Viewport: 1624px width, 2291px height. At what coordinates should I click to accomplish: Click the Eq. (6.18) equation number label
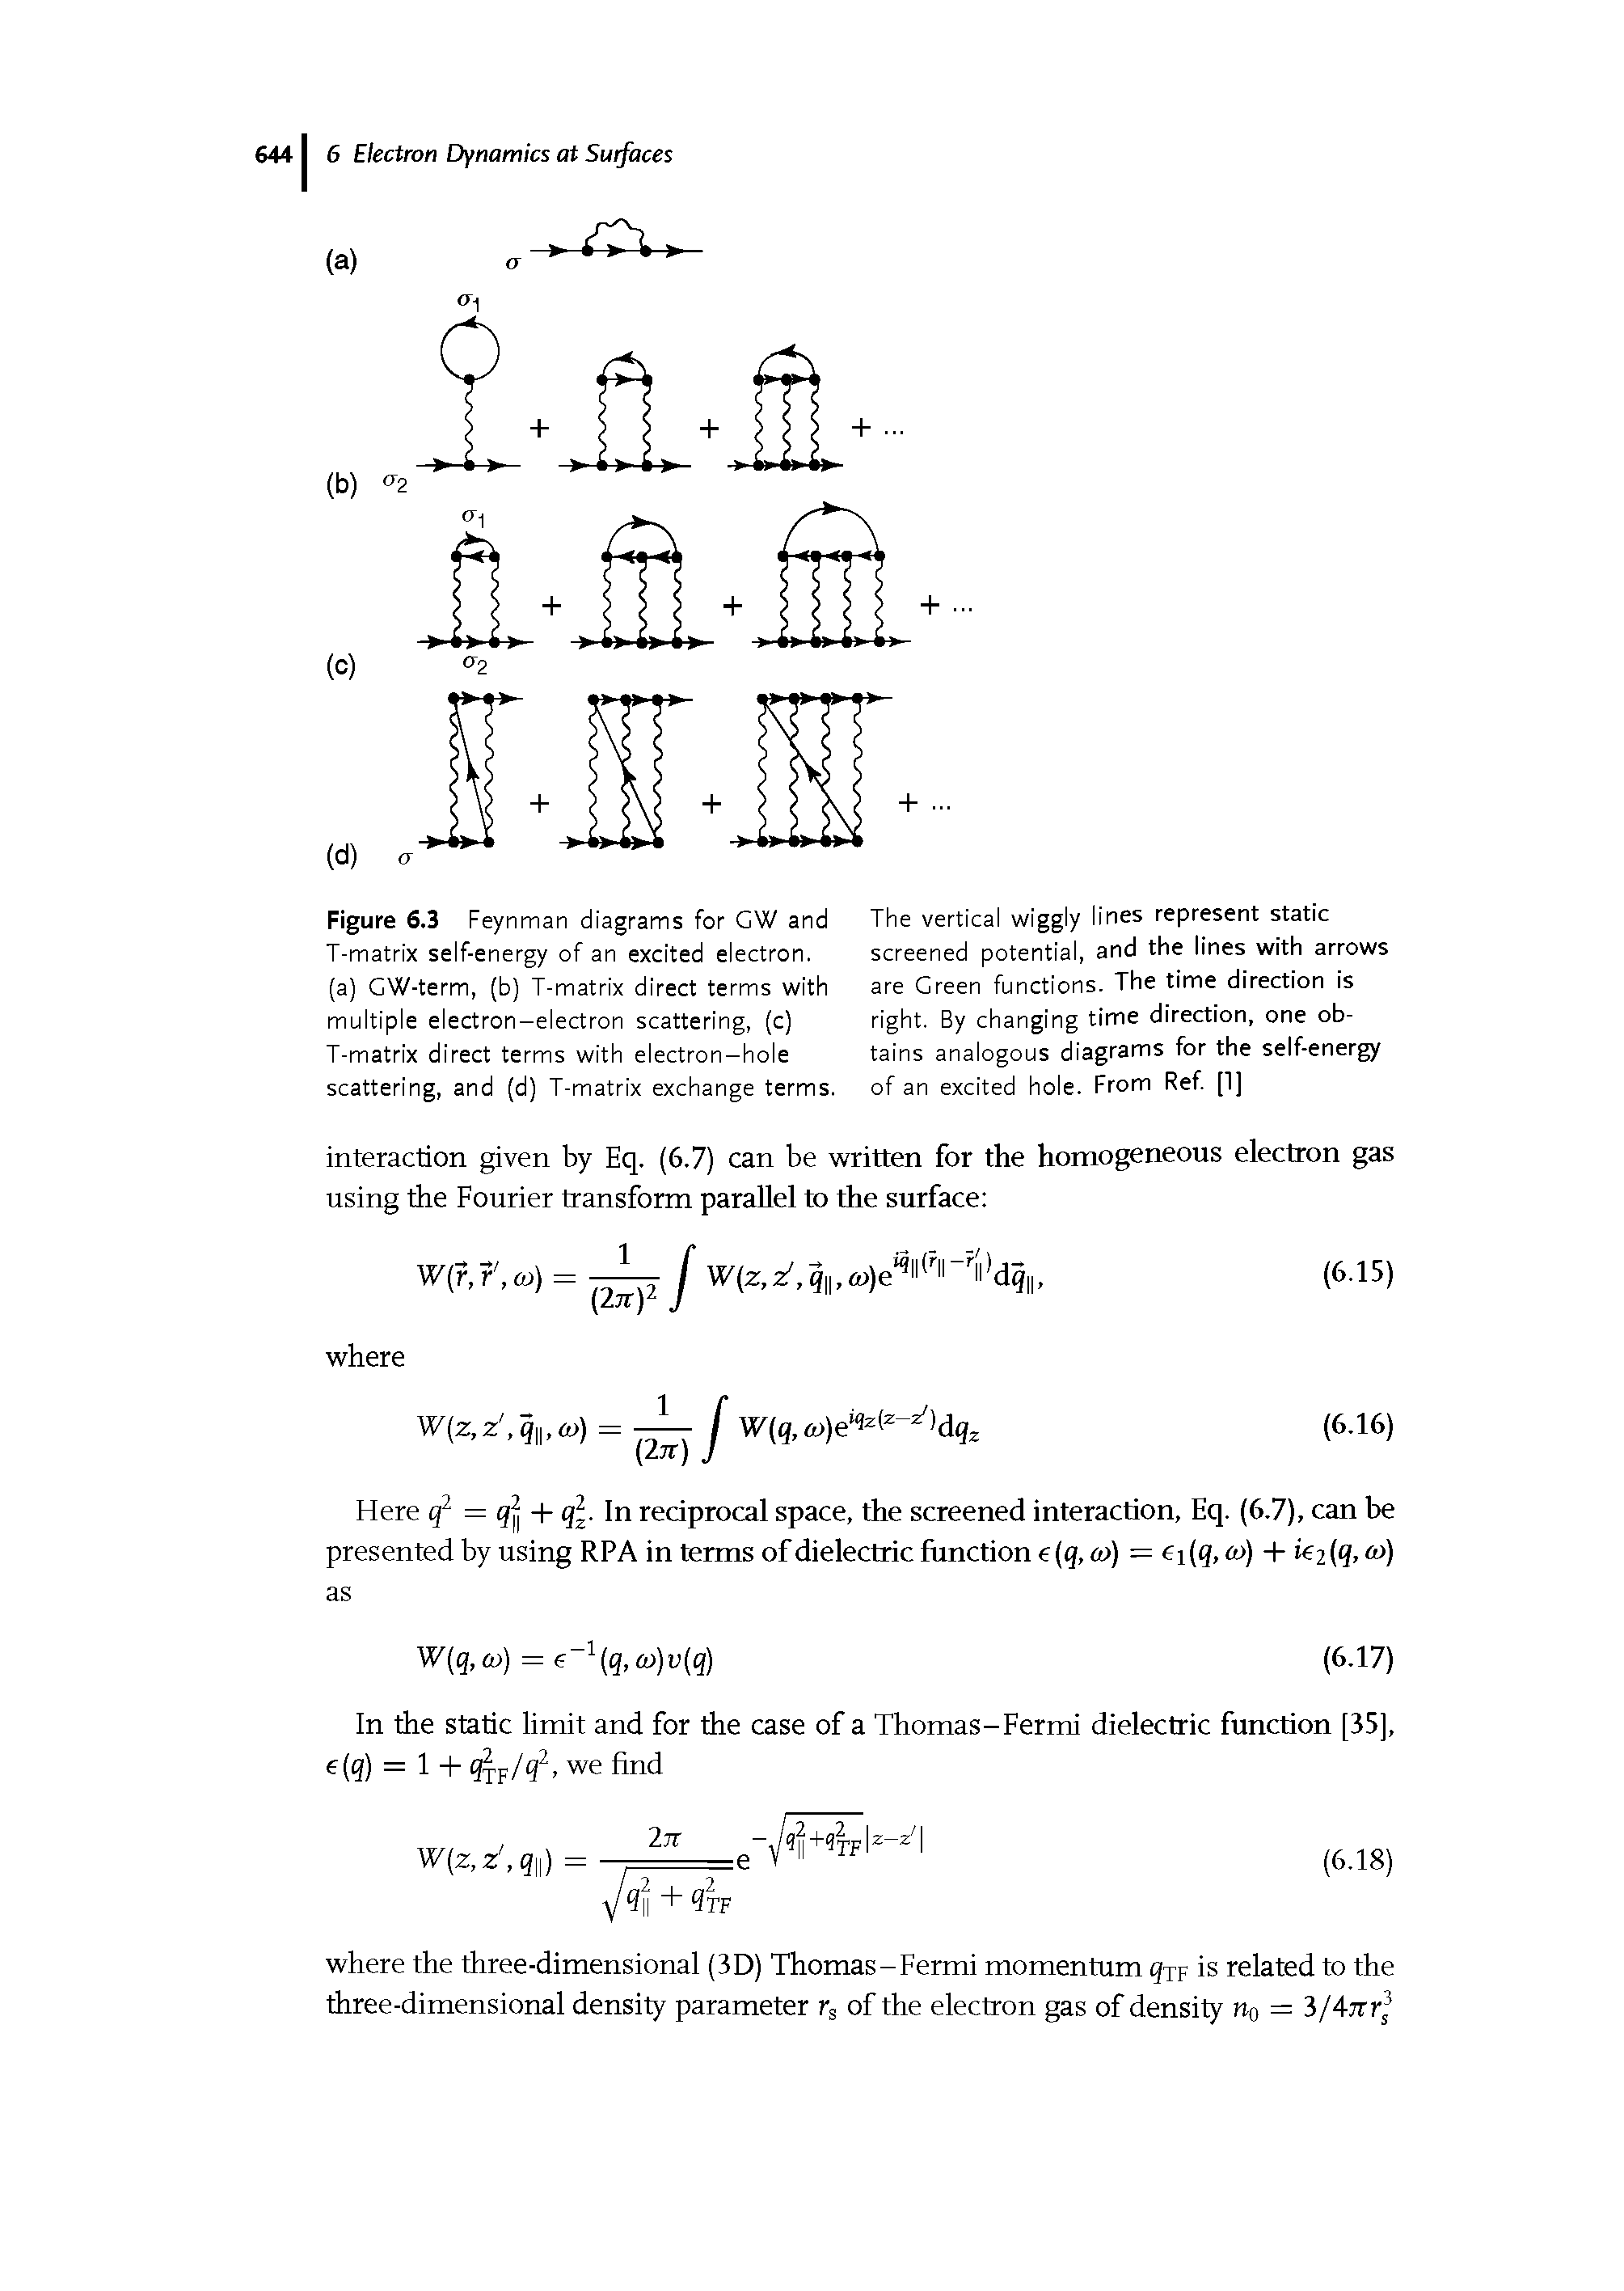[1389, 1860]
